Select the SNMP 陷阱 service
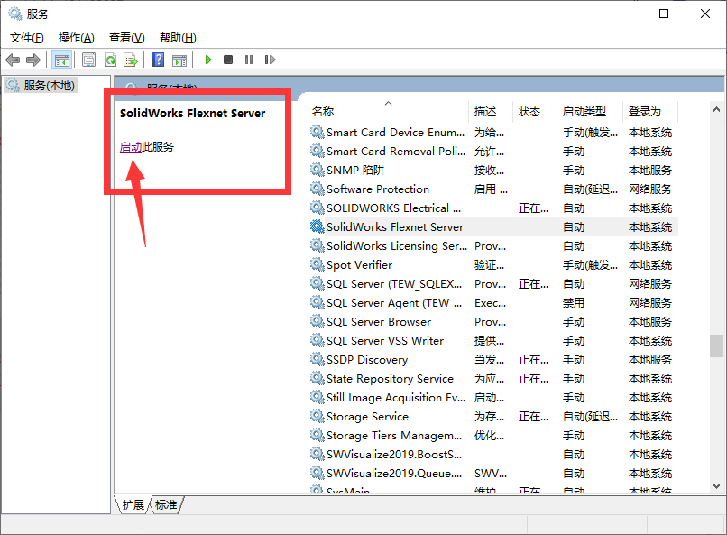727x535 pixels. (493, 171)
